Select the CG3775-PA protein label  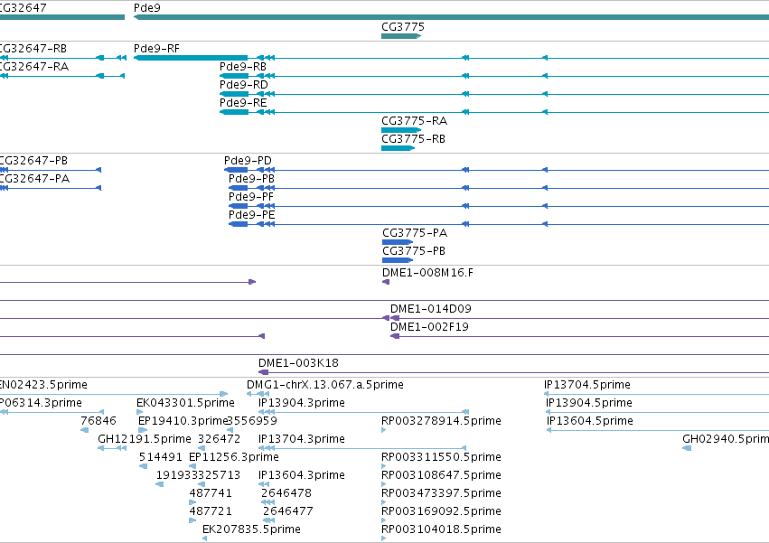coord(415,233)
